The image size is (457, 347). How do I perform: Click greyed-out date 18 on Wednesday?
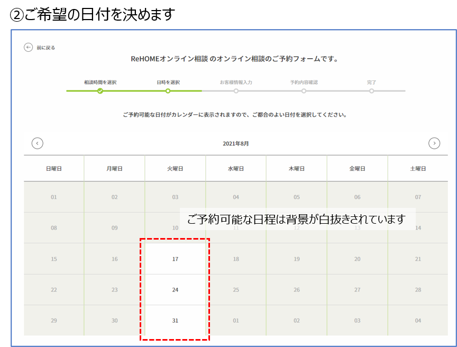[236, 259]
